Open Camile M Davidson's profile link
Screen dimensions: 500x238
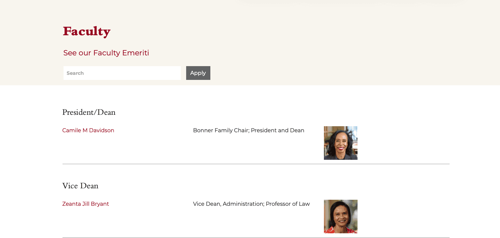[88, 131]
